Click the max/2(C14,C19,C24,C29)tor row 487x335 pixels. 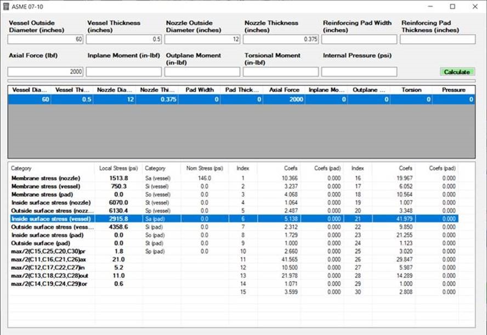[x=235, y=284]
